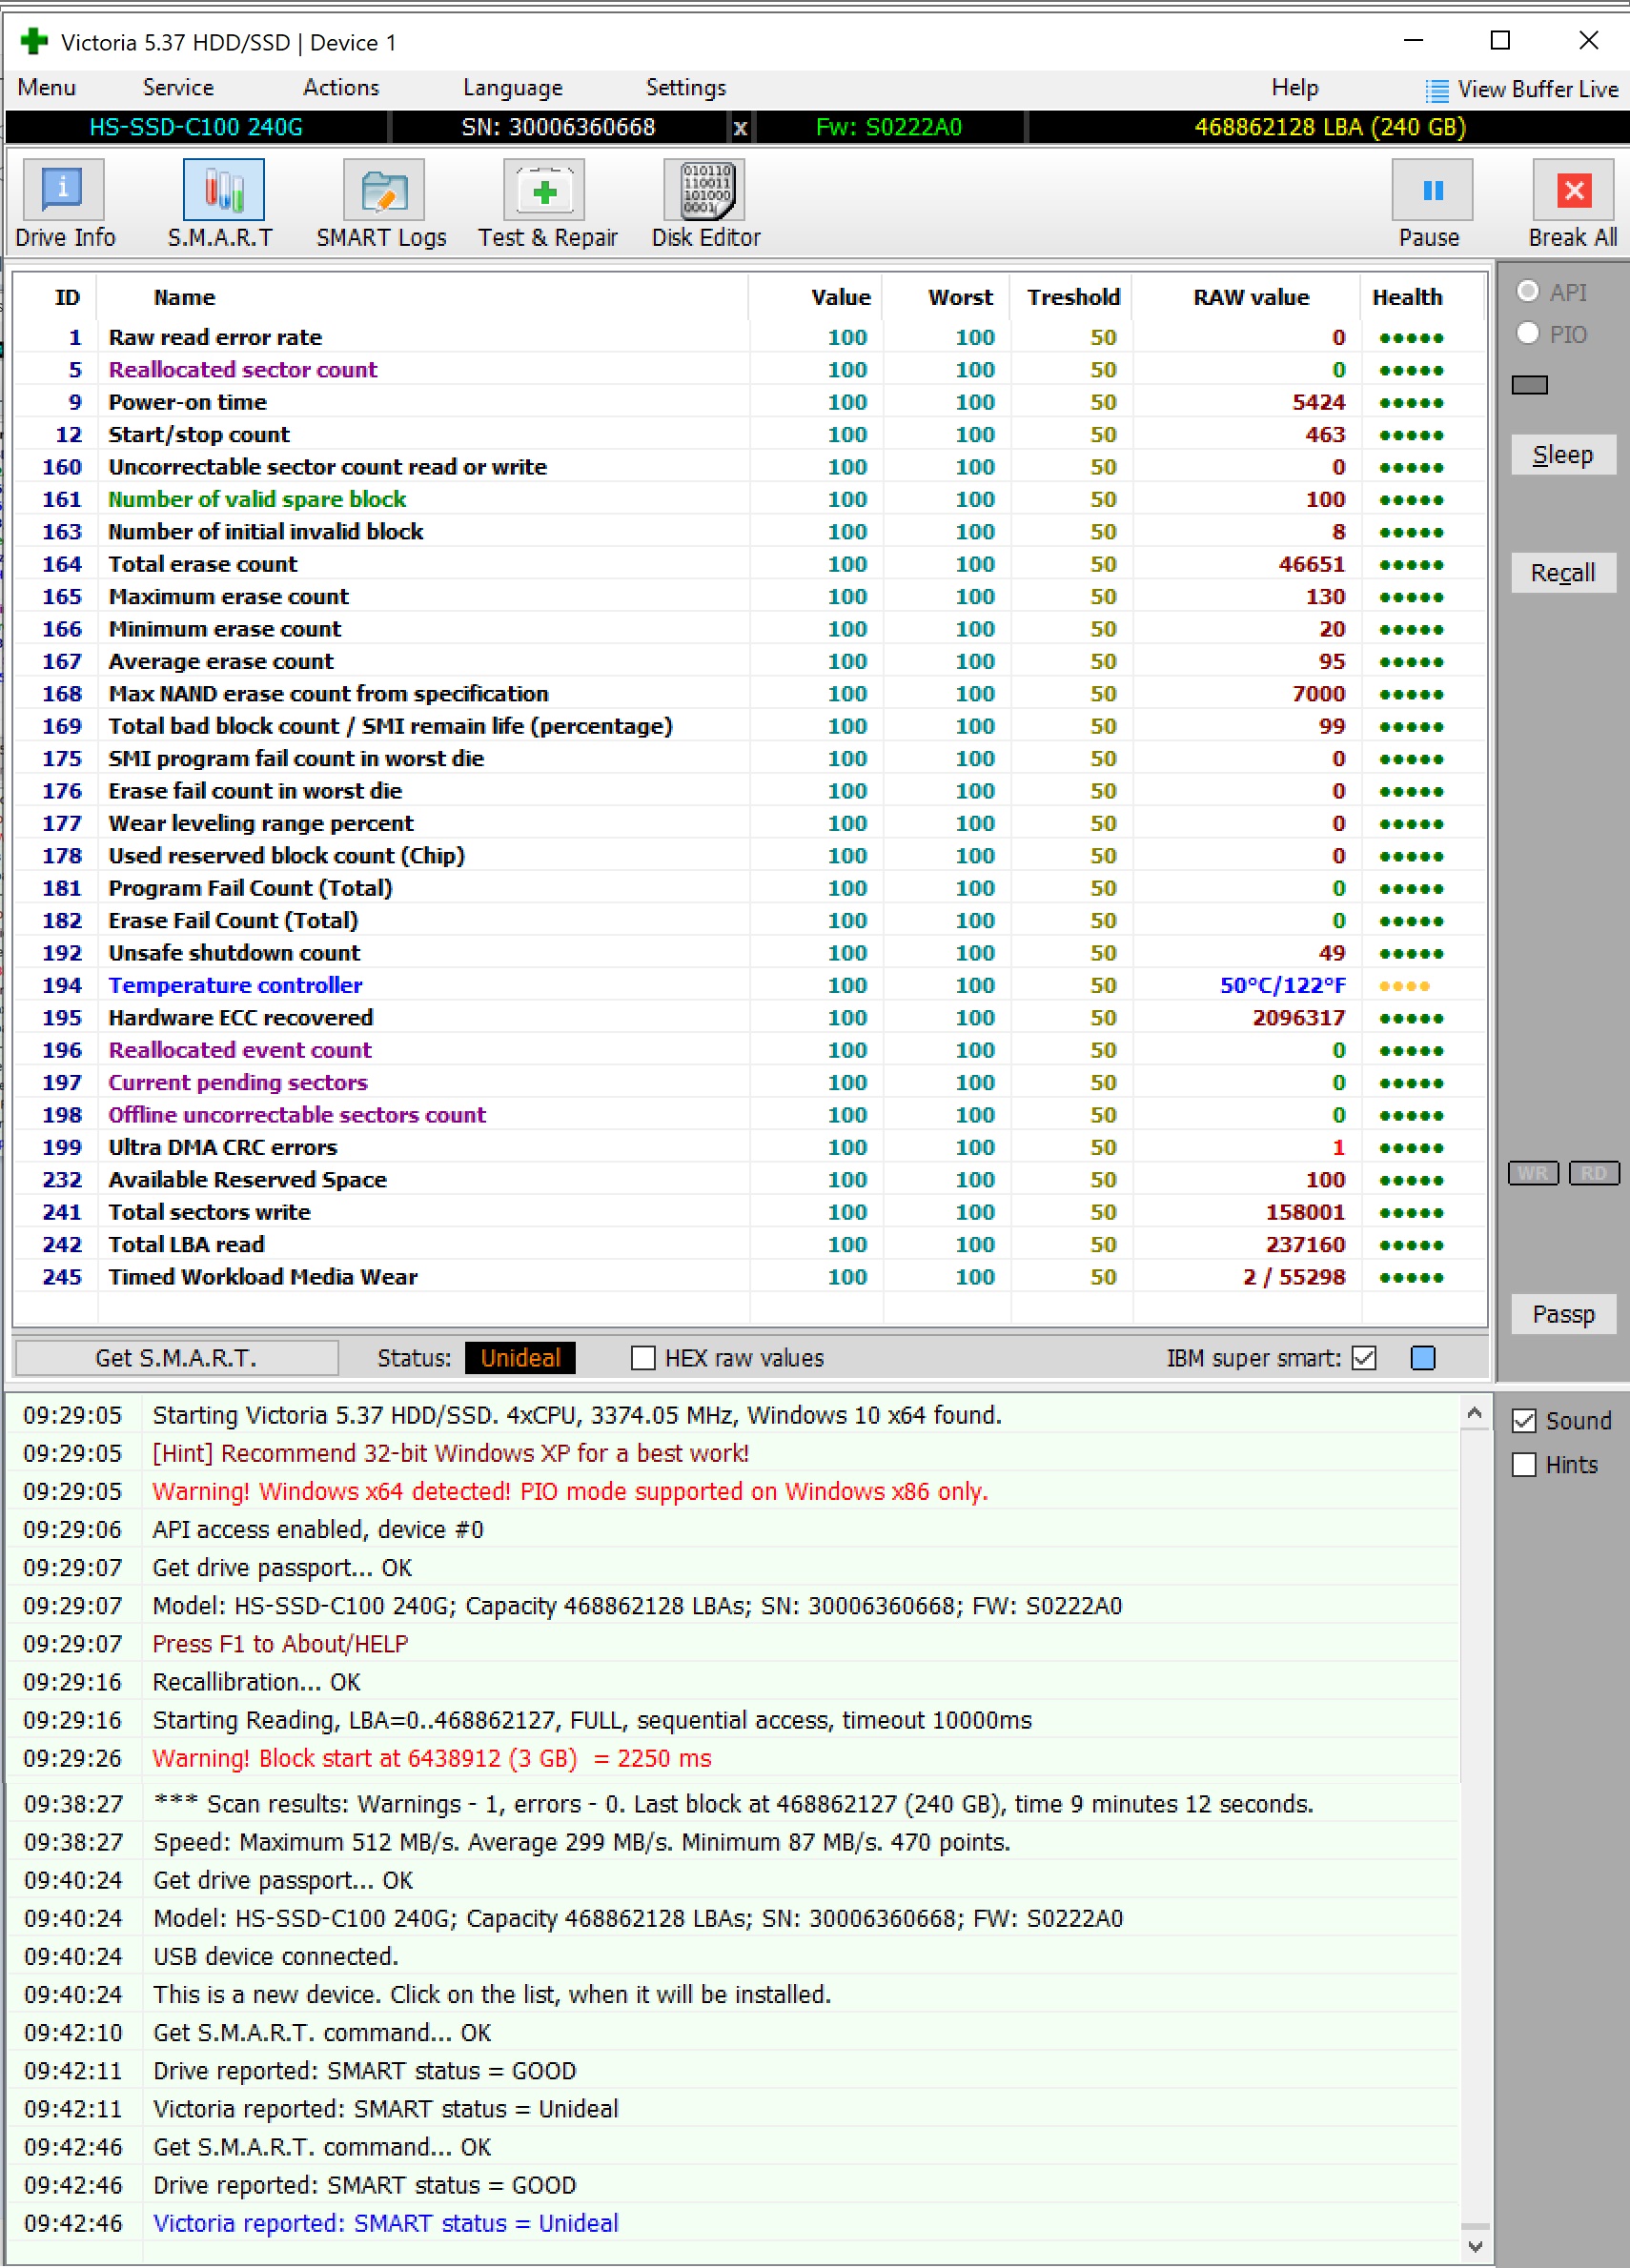Open the Language menu
1630x2268 pixels.
coord(512,88)
